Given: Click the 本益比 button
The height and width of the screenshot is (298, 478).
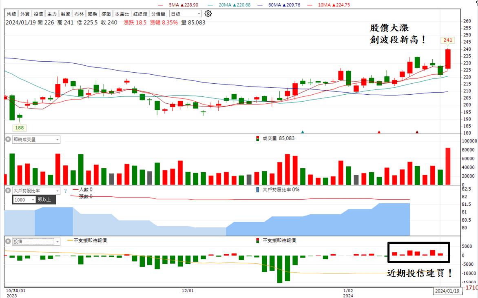Looking at the screenshot, I should click(122, 14).
